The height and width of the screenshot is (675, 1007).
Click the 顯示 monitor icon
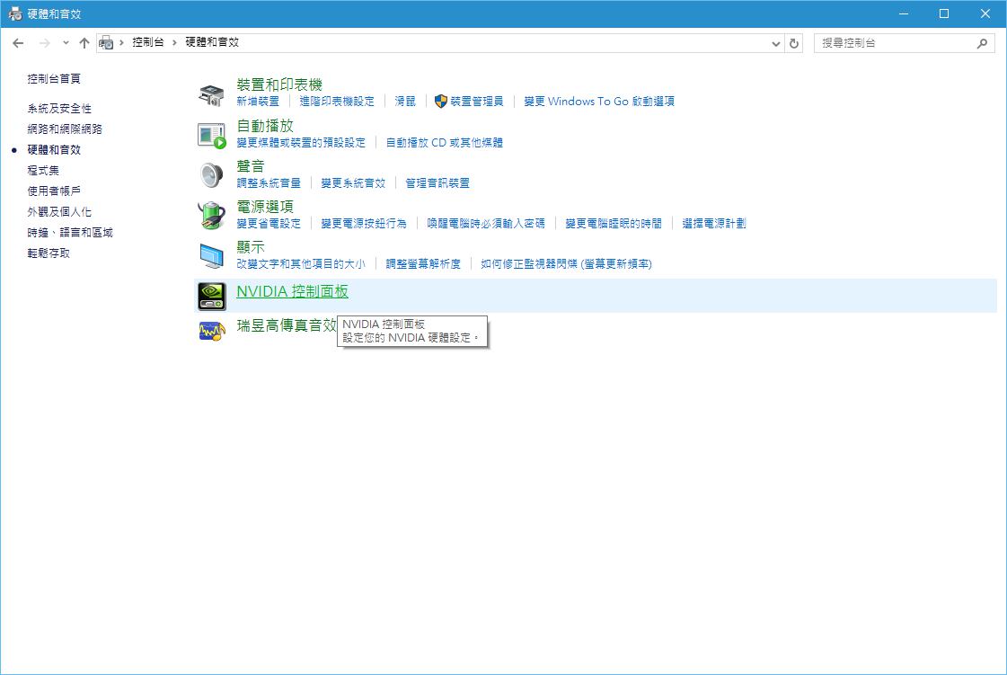pos(211,255)
